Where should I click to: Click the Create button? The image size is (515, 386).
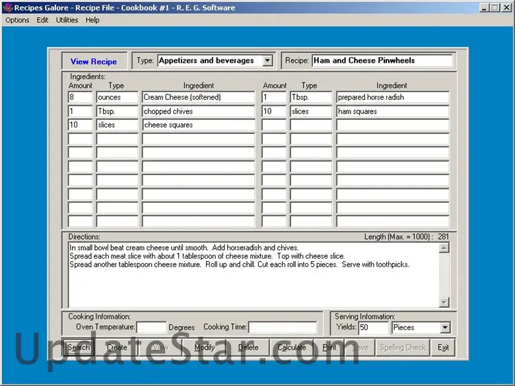[x=117, y=347]
